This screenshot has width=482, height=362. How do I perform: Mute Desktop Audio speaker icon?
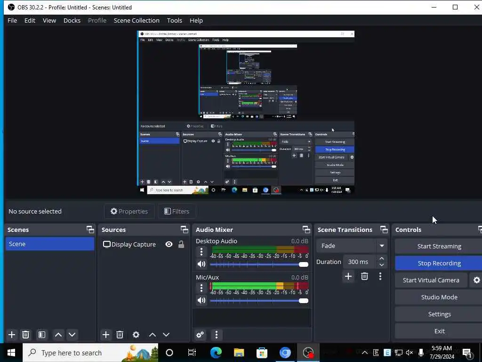click(x=201, y=264)
